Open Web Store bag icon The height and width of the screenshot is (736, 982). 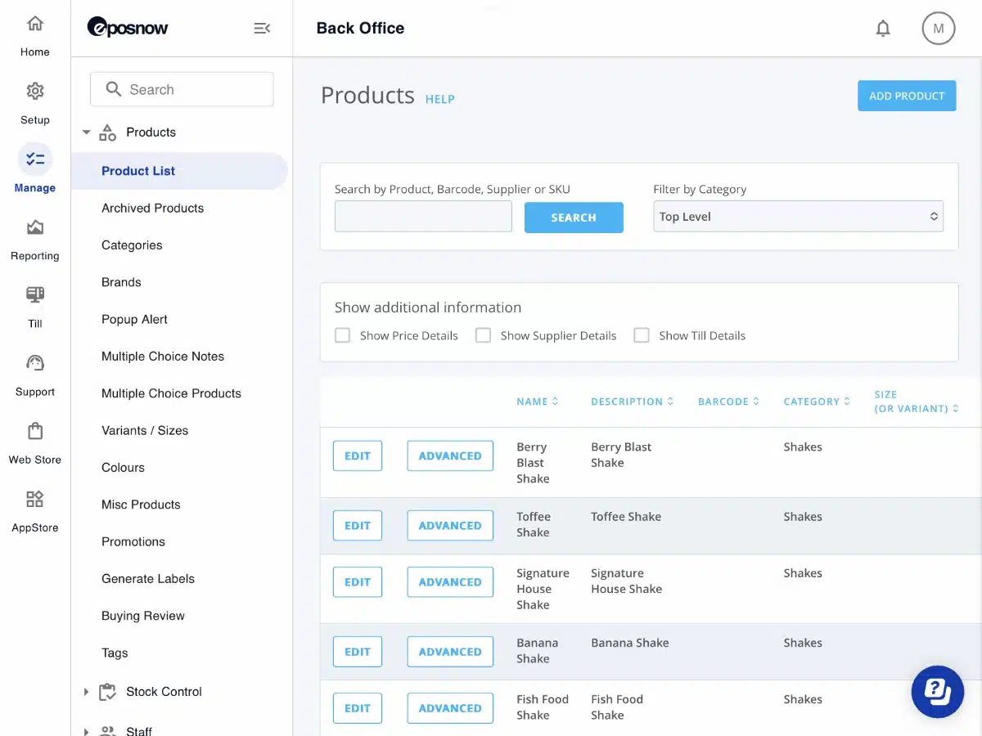pyautogui.click(x=35, y=431)
